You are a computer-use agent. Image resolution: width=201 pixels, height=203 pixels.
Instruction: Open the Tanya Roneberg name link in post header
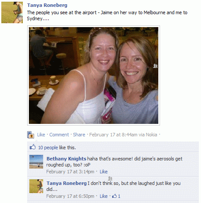click(x=47, y=5)
